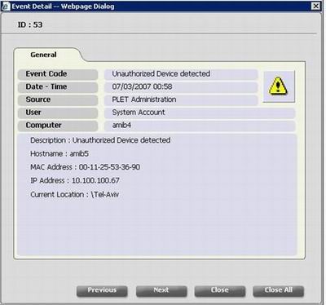This screenshot has width=326, height=305.
Task: Click the ID : 53 header text
Action: [30, 24]
